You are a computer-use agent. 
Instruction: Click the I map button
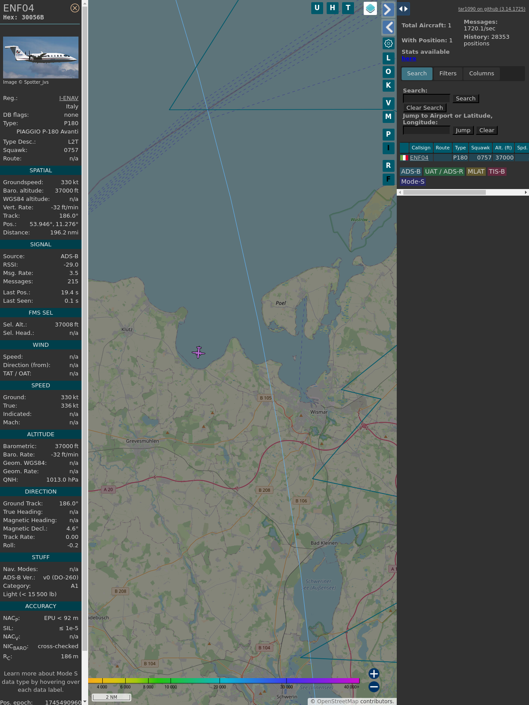pyautogui.click(x=388, y=148)
